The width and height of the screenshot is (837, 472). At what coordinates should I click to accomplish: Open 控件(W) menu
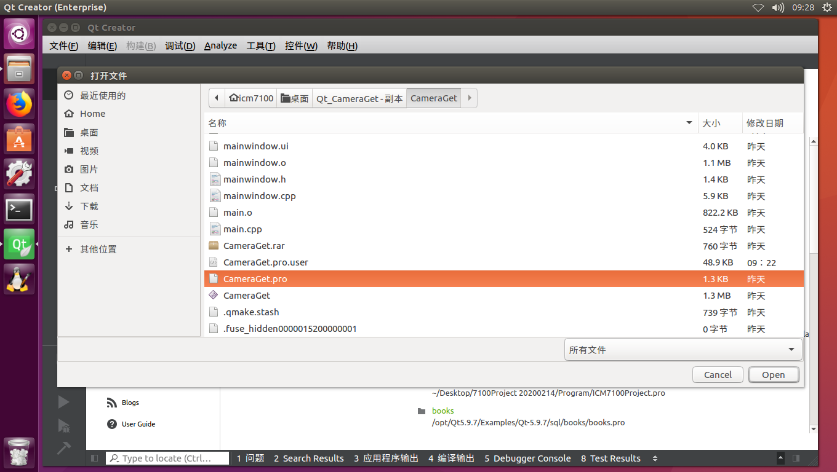(x=301, y=45)
